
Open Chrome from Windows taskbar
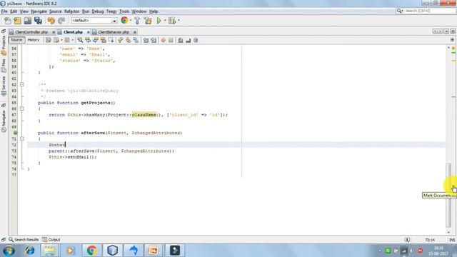[91, 251]
